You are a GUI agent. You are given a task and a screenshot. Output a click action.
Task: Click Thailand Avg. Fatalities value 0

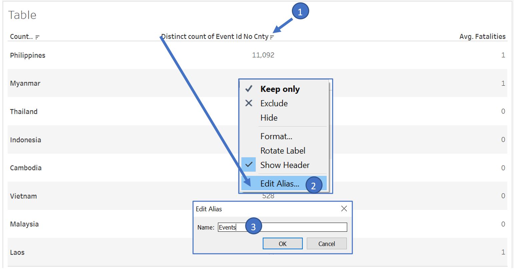coord(503,112)
